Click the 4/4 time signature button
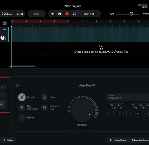Screen dimensions: 149x145 tap(20, 14)
